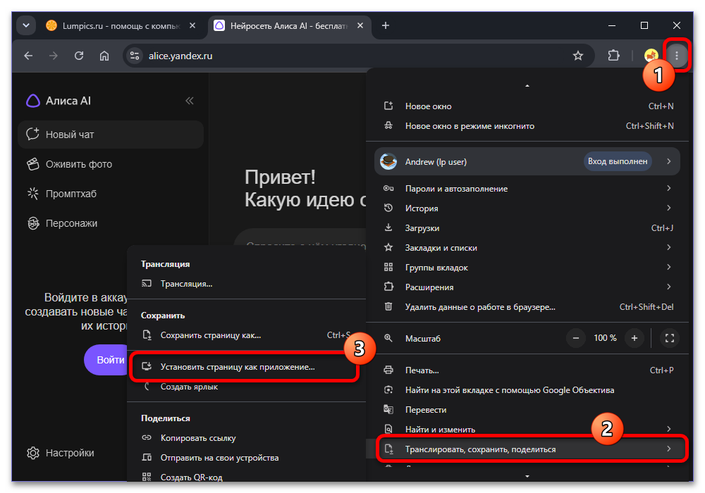Select Удалить данные о работе в браузере

(527, 306)
